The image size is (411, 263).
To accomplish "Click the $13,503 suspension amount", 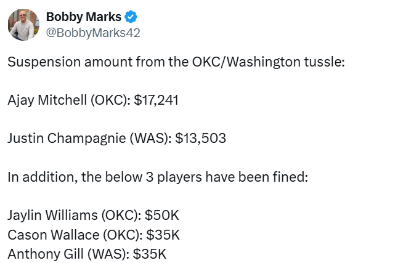I will pyautogui.click(x=200, y=139).
